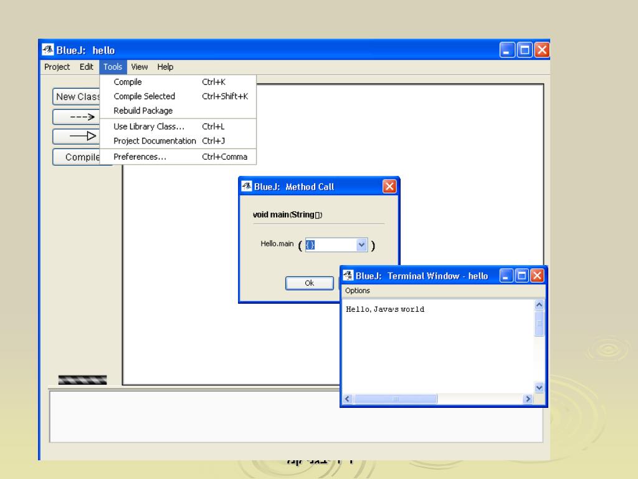Minimize the Terminal Window

coord(506,276)
